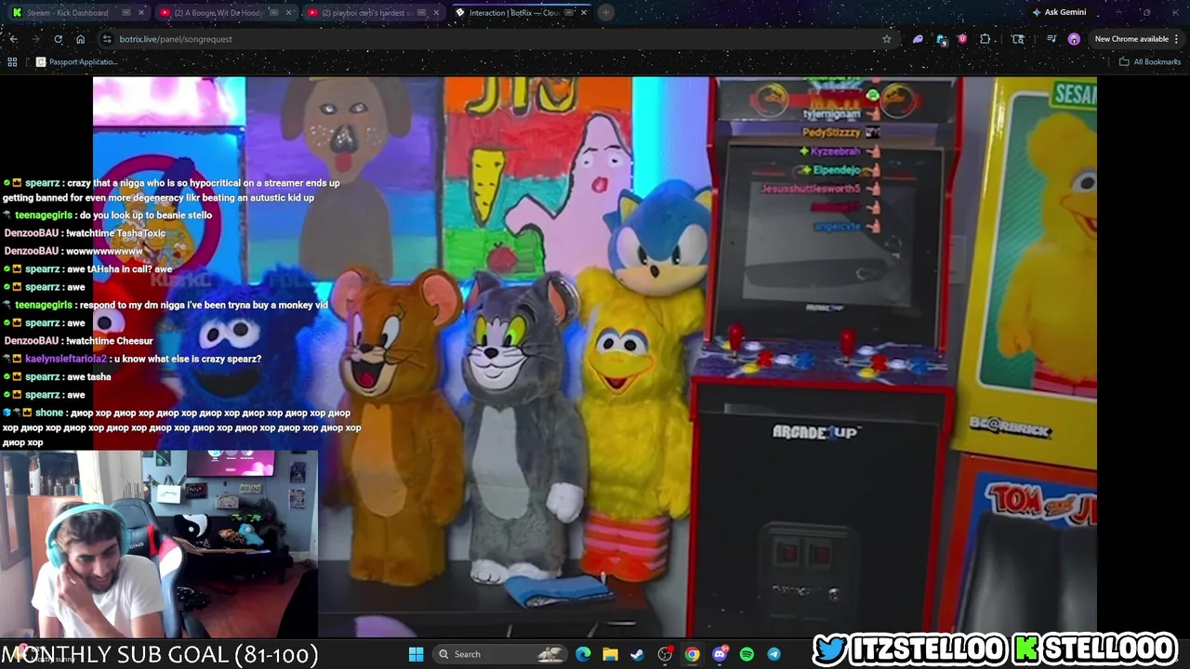Open File Explorer from the taskbar
Image resolution: width=1190 pixels, height=669 pixels.
tap(610, 654)
